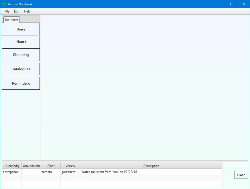Open the File menu
Viewport: 250px width, 189px height.
[x=7, y=11]
